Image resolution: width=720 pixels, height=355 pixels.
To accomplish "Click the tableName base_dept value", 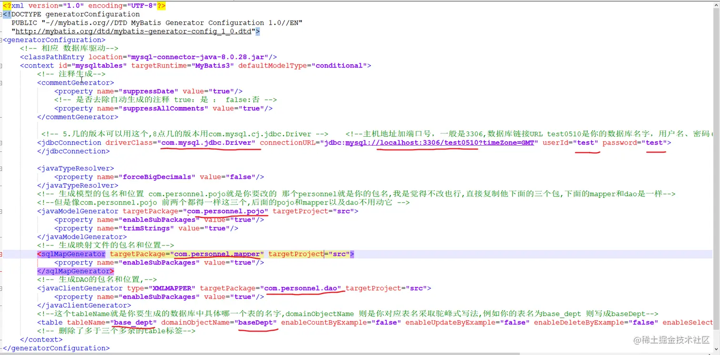I will pos(134,322).
